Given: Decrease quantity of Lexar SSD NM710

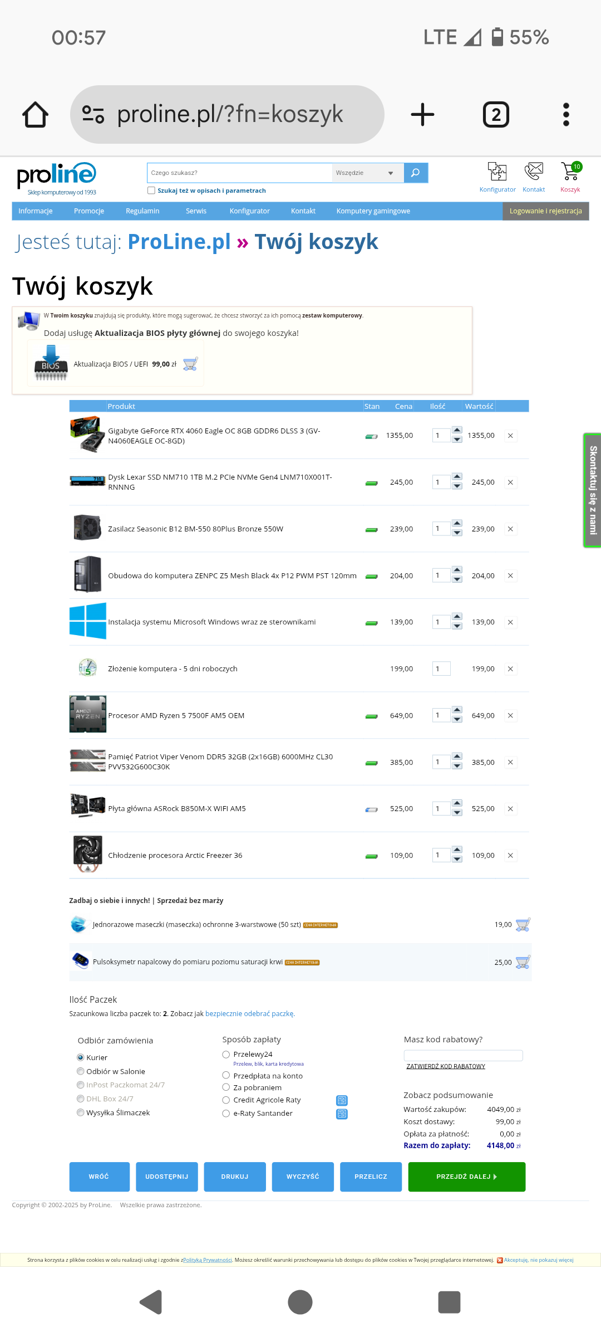Looking at the screenshot, I should 457,486.
